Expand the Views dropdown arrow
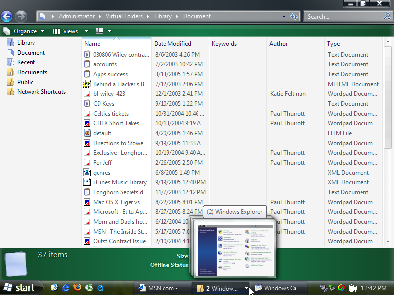Image resolution: width=394 pixels, height=295 pixels. [x=86, y=31]
